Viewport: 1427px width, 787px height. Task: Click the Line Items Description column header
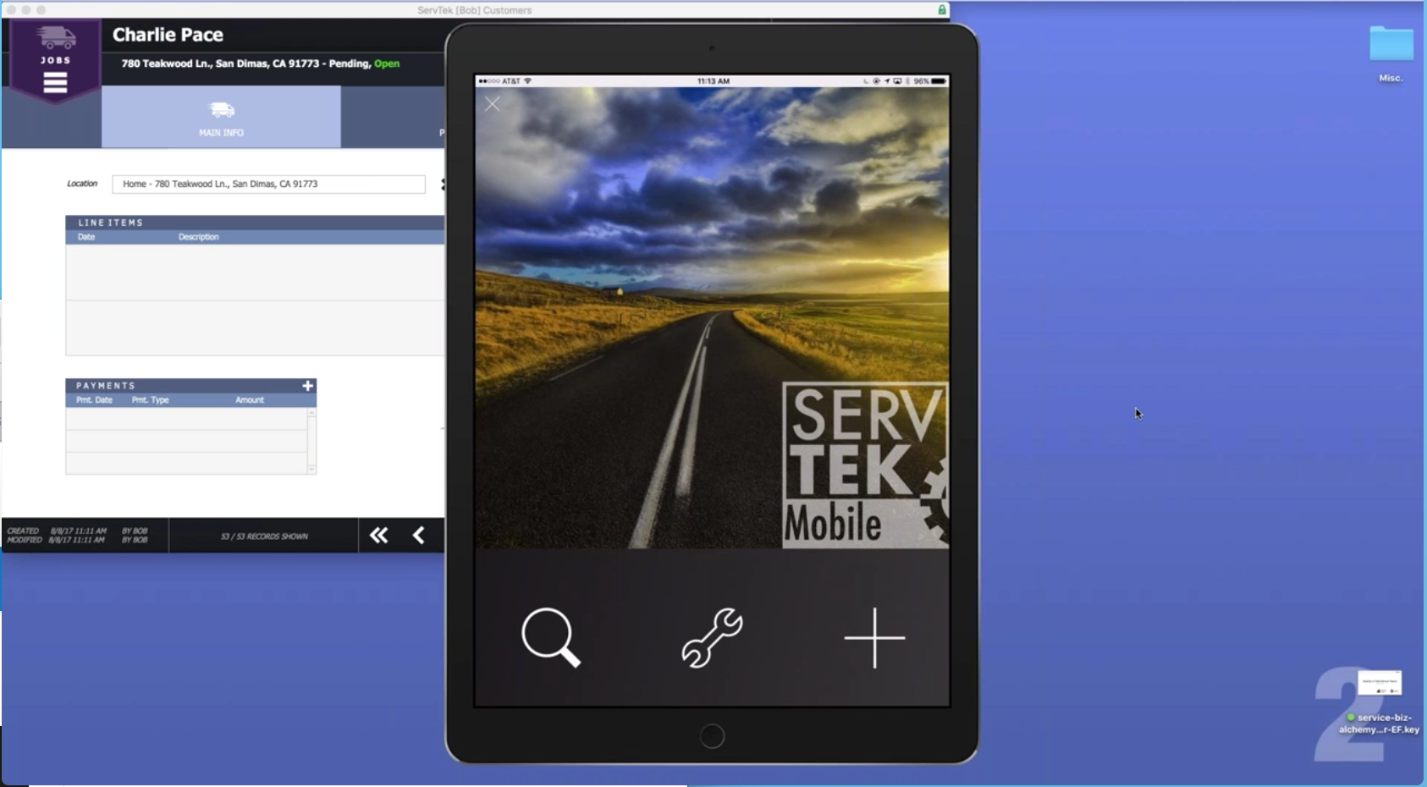198,237
